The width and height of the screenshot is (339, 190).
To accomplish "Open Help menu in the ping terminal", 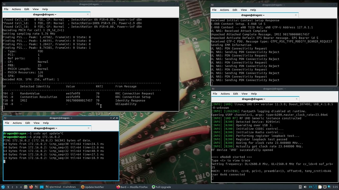I will click(46, 123).
